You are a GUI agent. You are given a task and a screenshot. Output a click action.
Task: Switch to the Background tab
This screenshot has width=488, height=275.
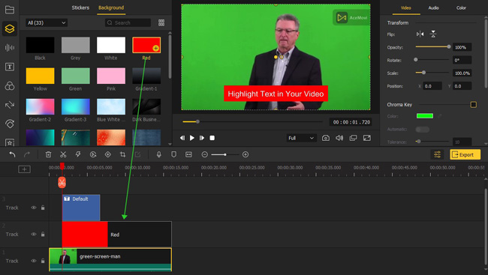pyautogui.click(x=111, y=7)
